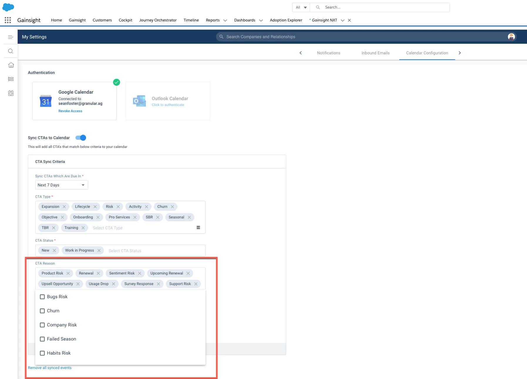The width and height of the screenshot is (527, 379).
Task: Go to the sidebar home icon
Action: (x=11, y=65)
